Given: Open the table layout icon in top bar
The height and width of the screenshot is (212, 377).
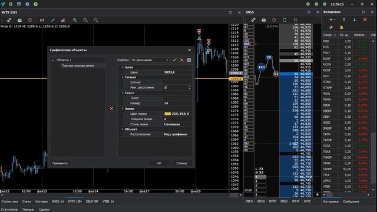Looking at the screenshot, I should [x=19, y=4].
